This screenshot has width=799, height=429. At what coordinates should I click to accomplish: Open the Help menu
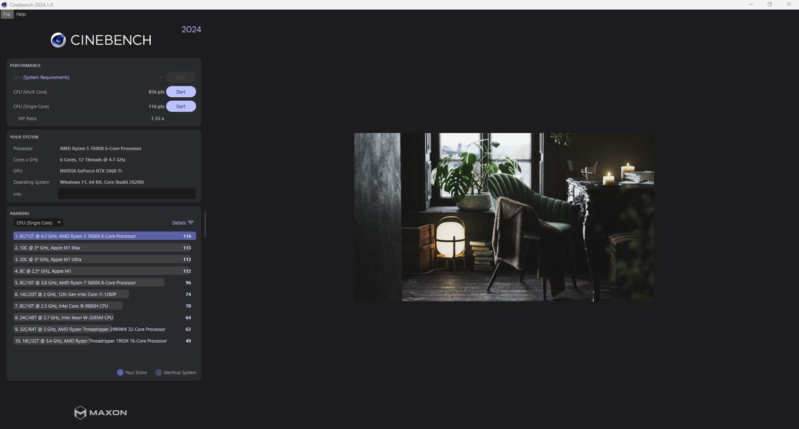pos(21,14)
